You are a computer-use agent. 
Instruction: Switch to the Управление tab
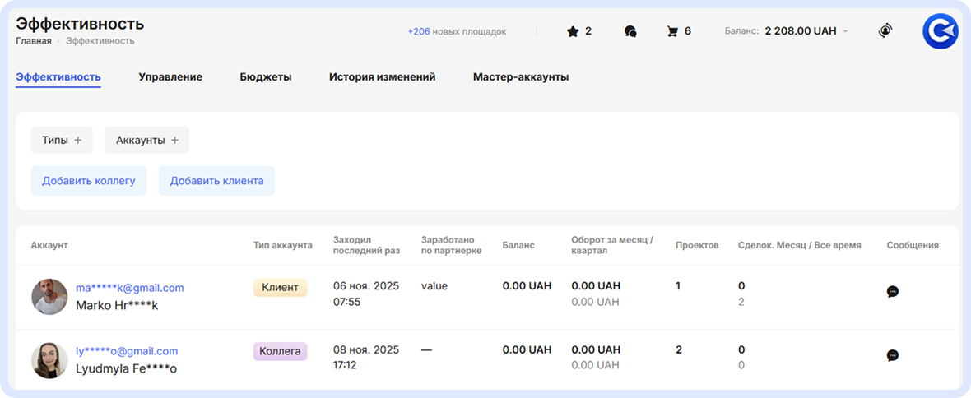click(170, 77)
